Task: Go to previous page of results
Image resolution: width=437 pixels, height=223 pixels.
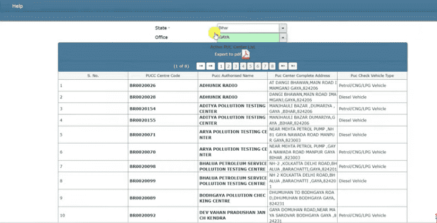Action: [211, 66]
